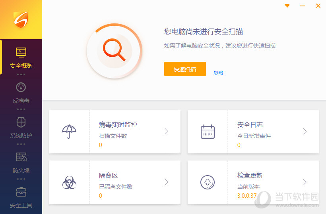Click the app logo in the top-left corner
The image size is (326, 214).
(21, 20)
